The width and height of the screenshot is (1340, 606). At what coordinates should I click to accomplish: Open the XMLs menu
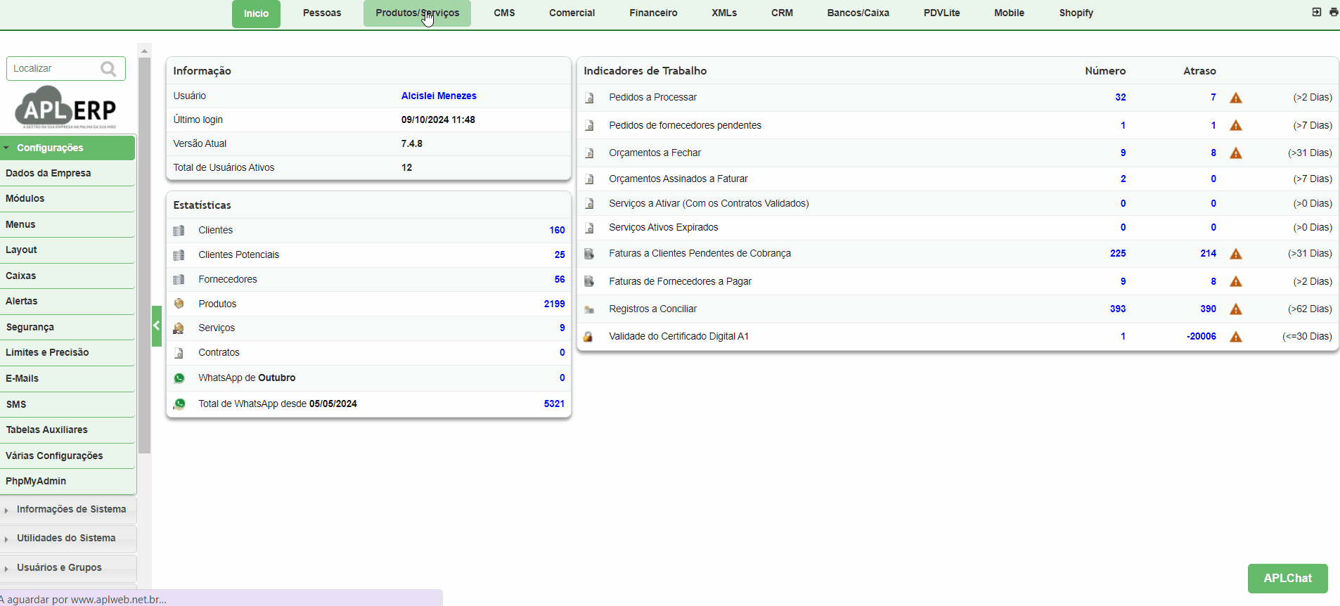pyautogui.click(x=724, y=13)
